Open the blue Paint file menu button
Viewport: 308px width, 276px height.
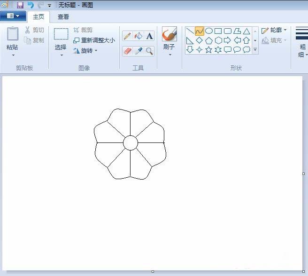[x=13, y=16]
